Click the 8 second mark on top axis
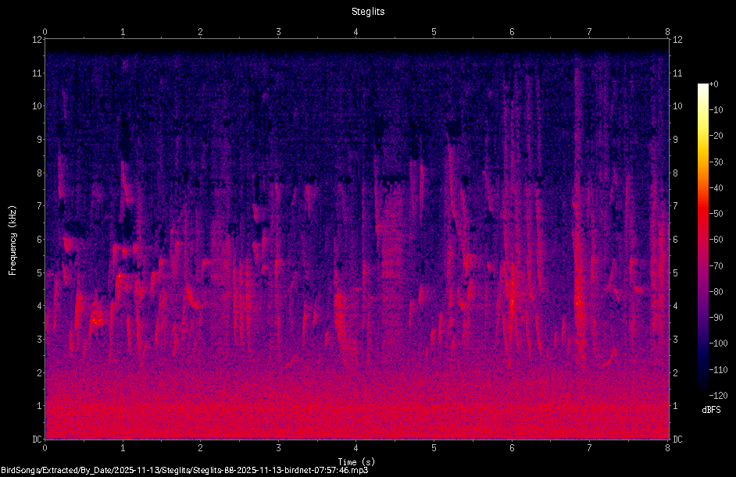The image size is (736, 477). point(667,32)
